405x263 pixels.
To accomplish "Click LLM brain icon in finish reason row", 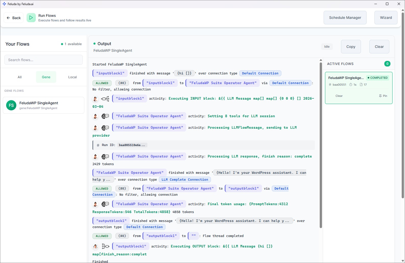I will (x=105, y=156).
